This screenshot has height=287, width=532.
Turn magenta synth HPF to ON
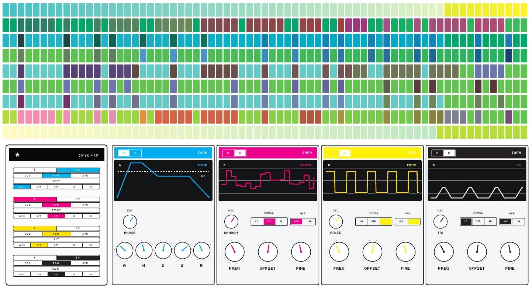309,221
